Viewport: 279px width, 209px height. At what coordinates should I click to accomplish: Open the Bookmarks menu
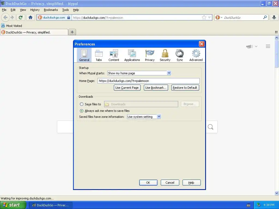pos(51,10)
